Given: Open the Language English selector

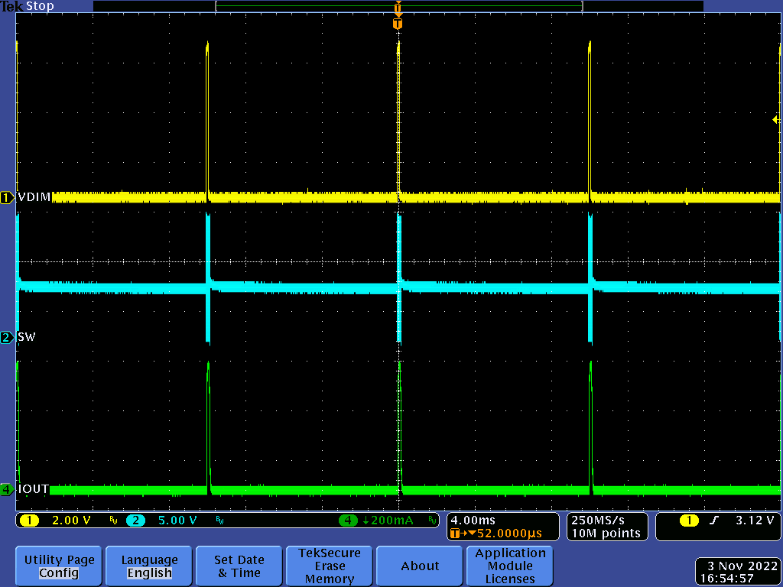Looking at the screenshot, I should click(148, 566).
